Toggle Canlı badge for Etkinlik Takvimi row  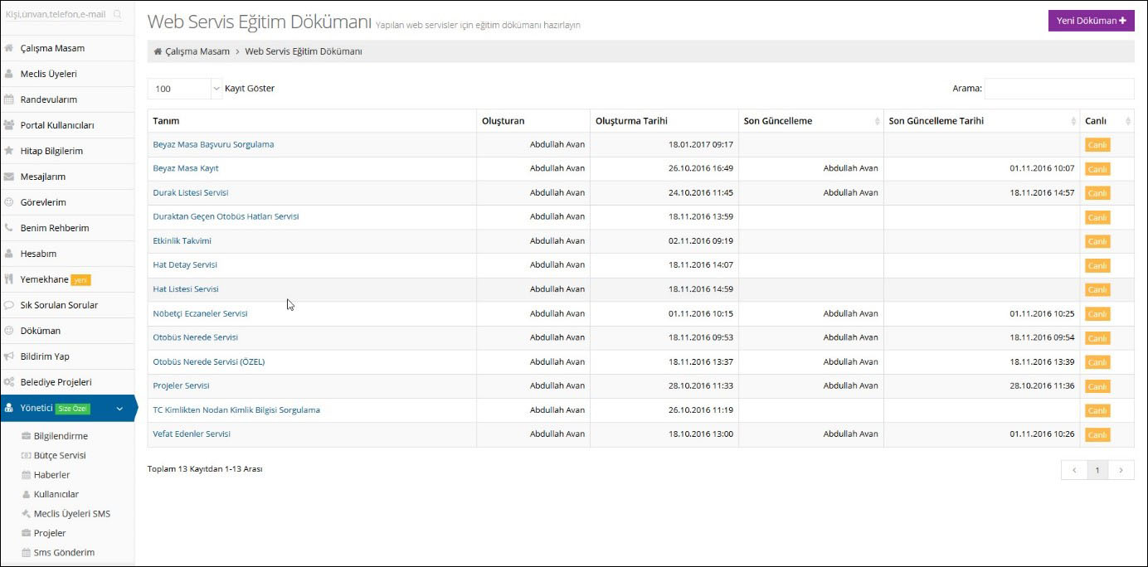point(1097,241)
